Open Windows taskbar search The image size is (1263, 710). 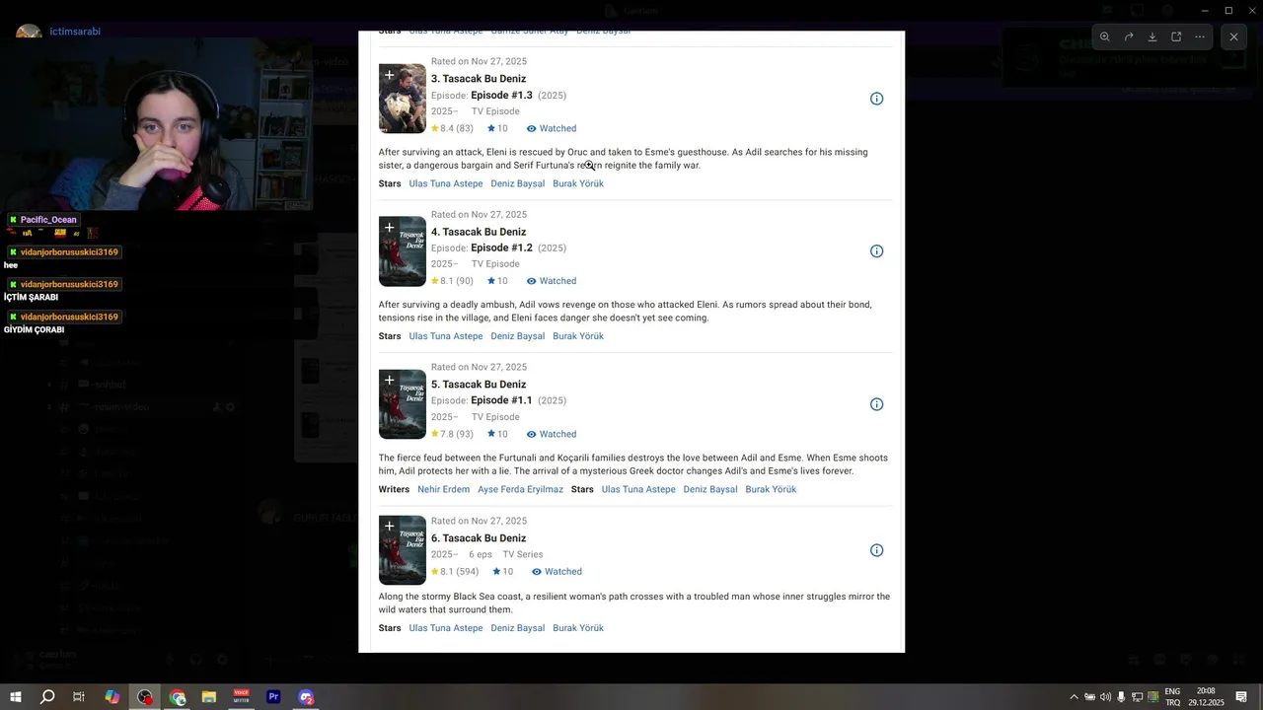point(47,697)
